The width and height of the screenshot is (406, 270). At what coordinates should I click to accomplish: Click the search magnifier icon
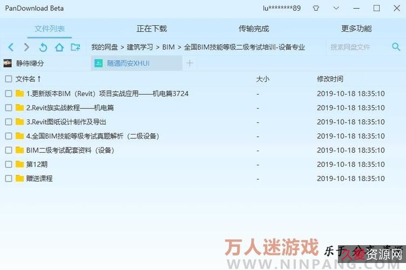396,47
